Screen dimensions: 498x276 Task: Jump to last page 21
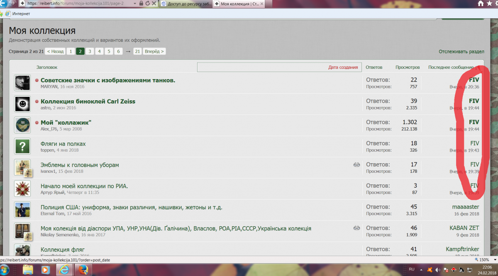point(137,51)
